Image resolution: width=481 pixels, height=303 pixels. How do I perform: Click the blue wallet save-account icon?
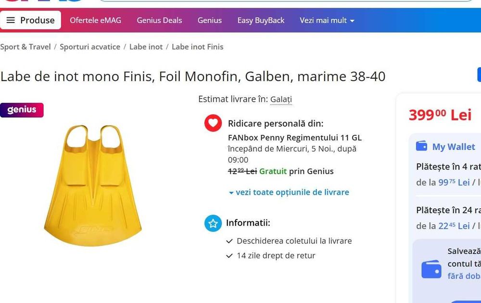tap(431, 269)
